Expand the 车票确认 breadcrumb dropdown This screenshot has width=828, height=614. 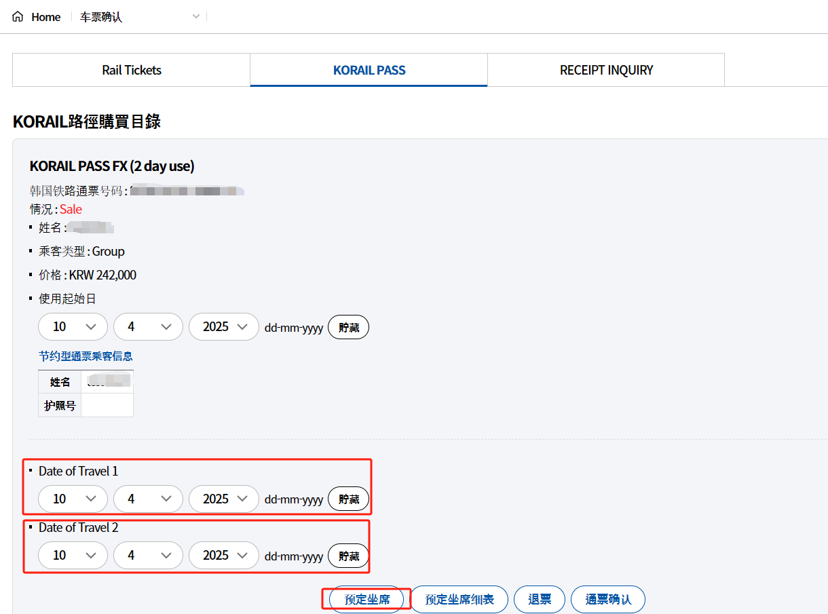195,17
